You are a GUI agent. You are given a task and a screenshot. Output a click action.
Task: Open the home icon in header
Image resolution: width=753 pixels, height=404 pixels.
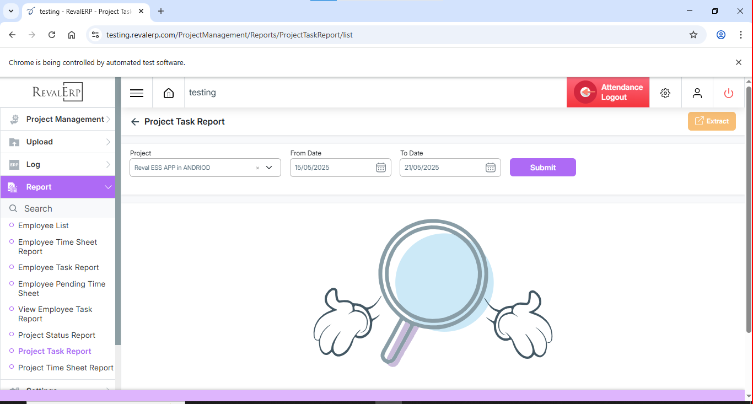[x=169, y=93]
